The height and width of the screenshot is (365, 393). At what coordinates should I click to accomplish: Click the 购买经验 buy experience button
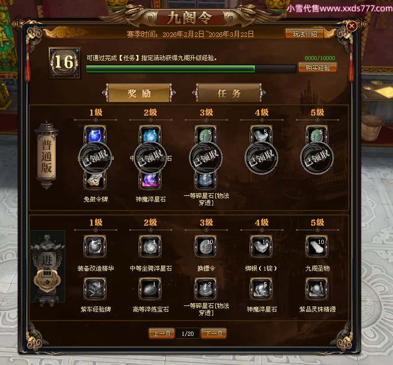click(x=318, y=68)
